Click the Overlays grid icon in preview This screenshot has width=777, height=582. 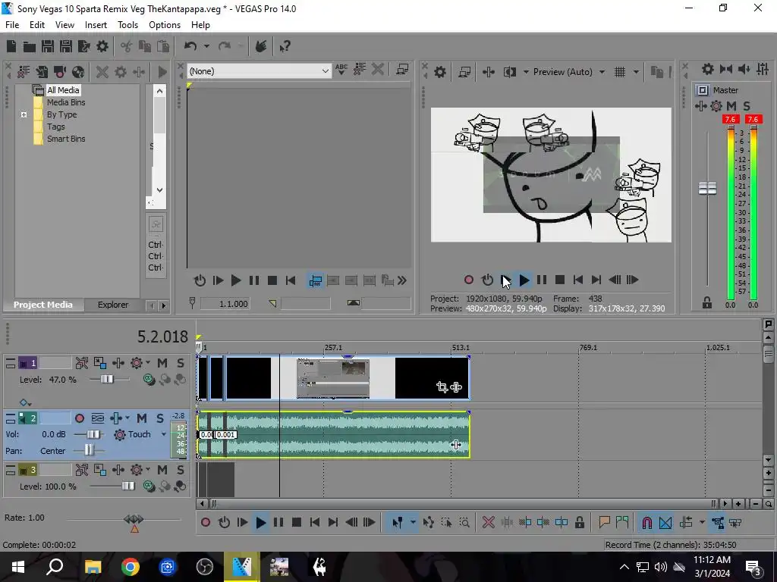pos(620,72)
